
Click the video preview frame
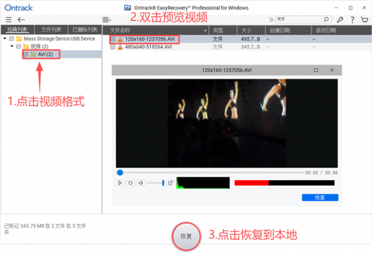pyautogui.click(x=226, y=123)
